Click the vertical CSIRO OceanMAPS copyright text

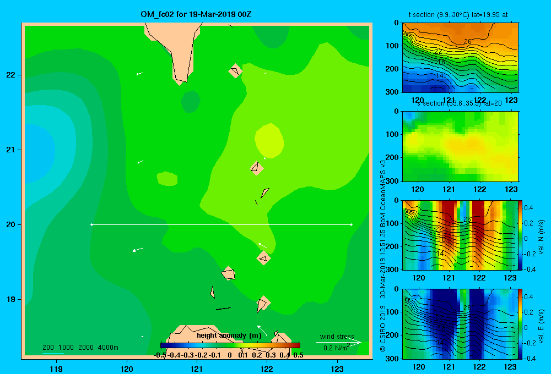(x=383, y=256)
